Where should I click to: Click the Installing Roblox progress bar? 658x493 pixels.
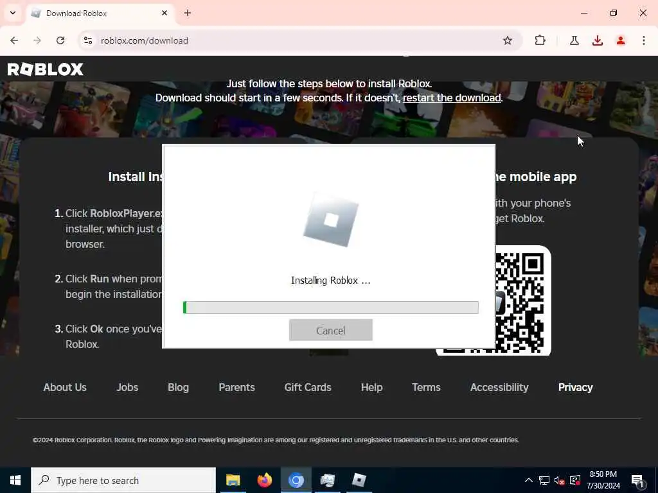[x=331, y=307]
